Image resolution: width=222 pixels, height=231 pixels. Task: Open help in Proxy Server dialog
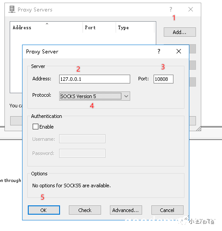159,51
